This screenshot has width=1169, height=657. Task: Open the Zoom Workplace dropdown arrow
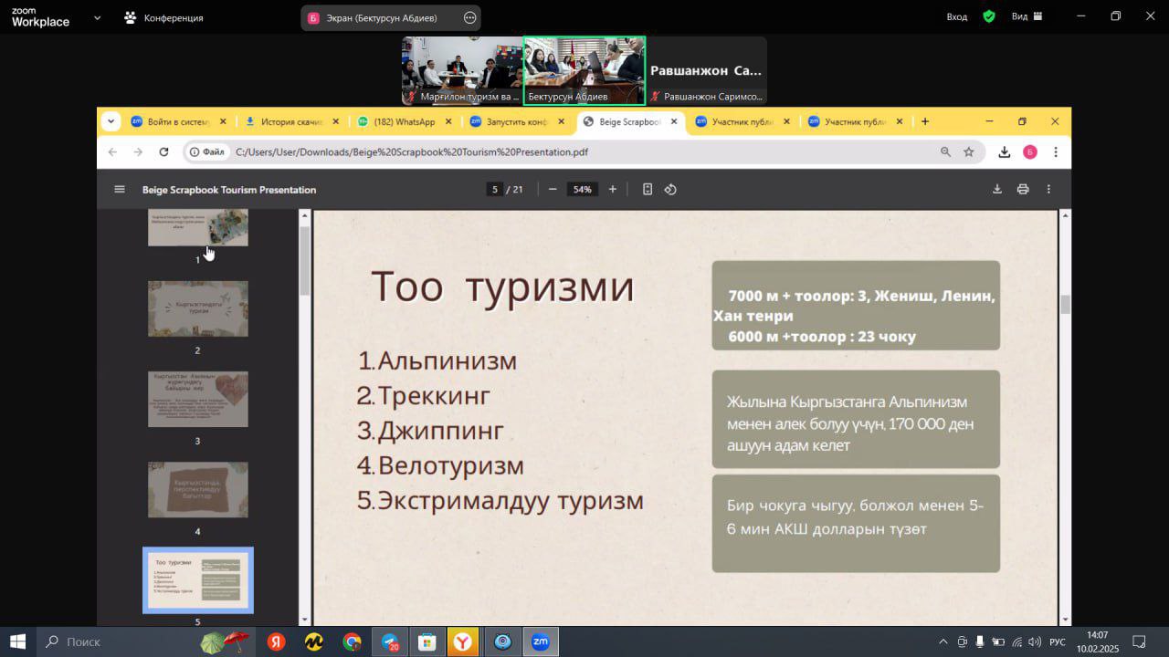97,17
